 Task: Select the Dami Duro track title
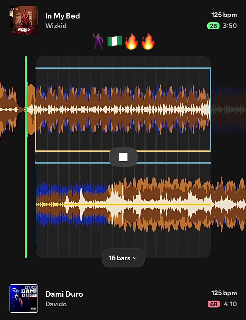pyautogui.click(x=64, y=294)
